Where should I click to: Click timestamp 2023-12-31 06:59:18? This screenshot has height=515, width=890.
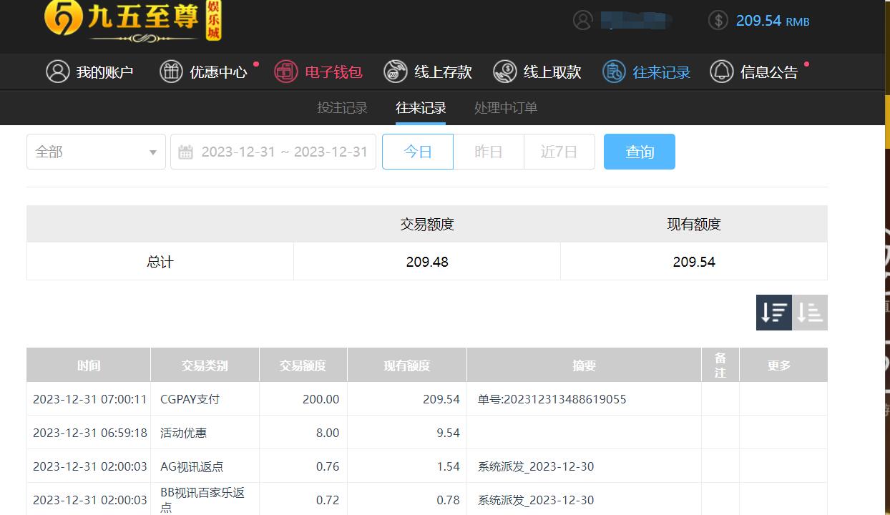click(x=89, y=433)
